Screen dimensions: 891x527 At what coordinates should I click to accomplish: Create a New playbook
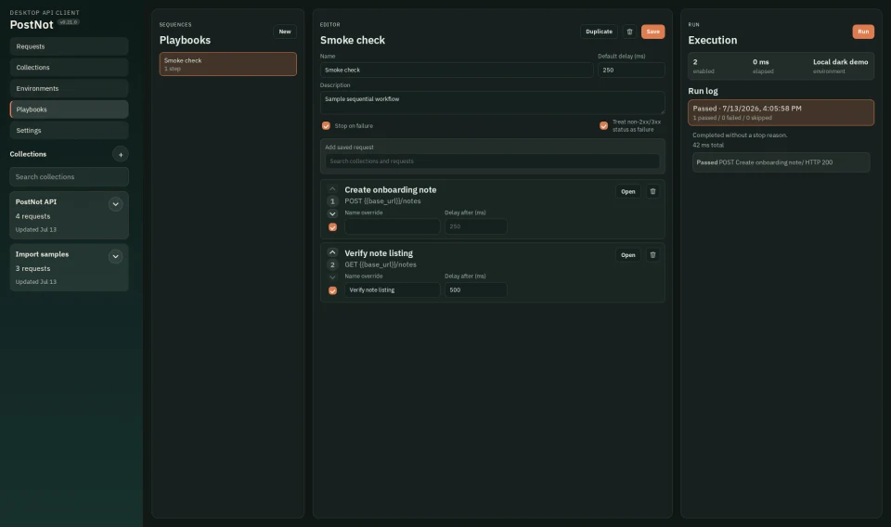click(x=285, y=32)
